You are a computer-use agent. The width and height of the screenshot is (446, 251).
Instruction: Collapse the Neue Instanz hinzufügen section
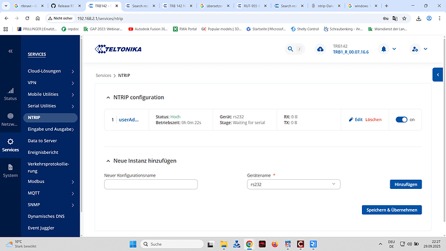coord(108,161)
